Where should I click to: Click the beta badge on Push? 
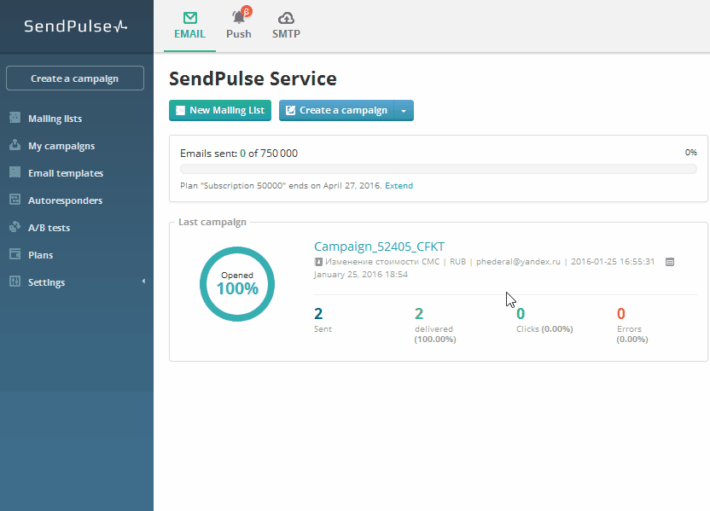point(247,11)
